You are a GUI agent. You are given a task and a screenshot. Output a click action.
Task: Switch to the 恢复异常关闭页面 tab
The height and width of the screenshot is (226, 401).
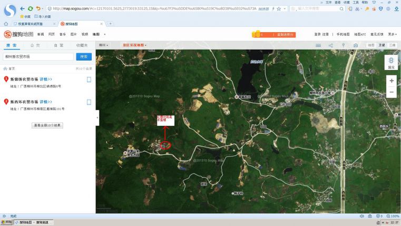30,24
